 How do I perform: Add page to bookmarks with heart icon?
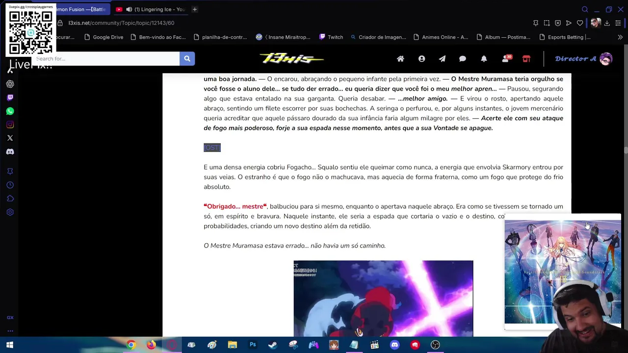(x=580, y=23)
